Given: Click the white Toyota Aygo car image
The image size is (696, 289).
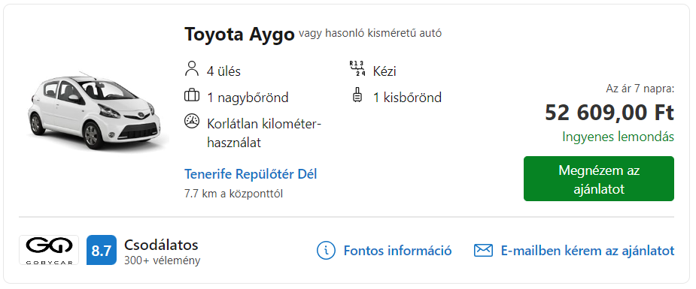Looking at the screenshot, I should click(x=98, y=111).
